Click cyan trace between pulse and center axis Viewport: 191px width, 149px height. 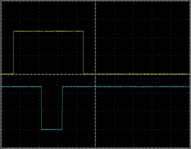79,87
